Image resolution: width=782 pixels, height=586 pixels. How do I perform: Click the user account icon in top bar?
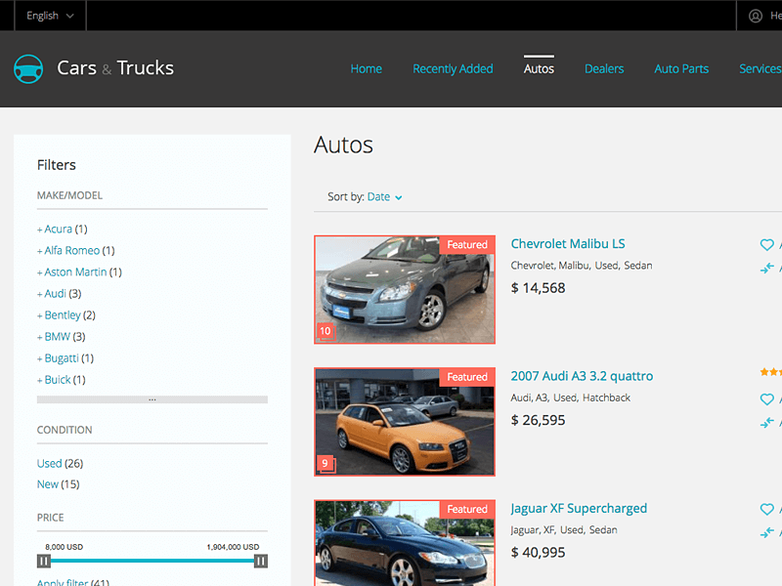coord(756,16)
